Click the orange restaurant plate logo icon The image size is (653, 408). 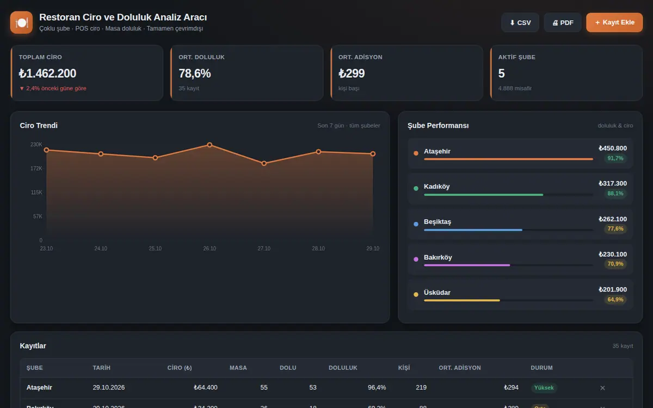point(22,22)
